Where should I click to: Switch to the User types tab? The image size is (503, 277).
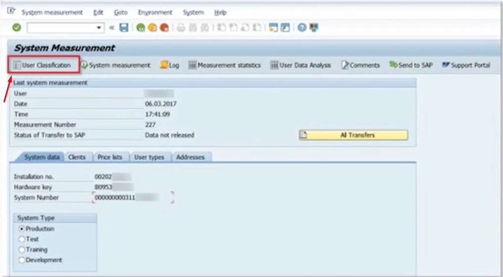[149, 157]
